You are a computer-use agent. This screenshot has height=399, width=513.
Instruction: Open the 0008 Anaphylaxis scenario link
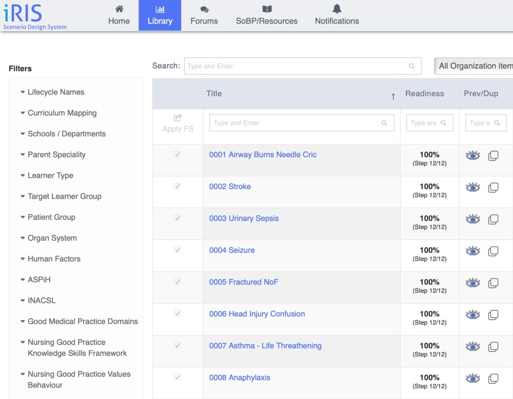click(x=239, y=378)
